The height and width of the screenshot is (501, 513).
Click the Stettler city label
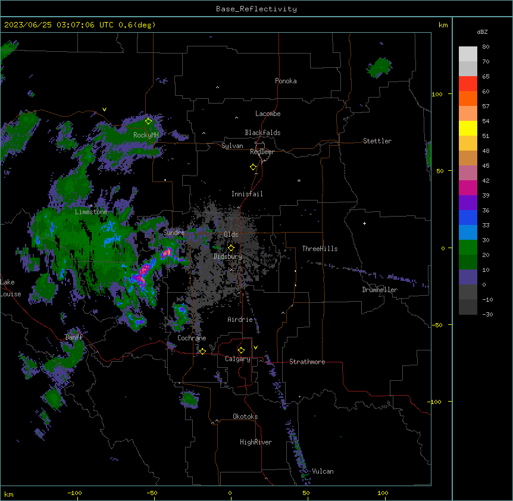click(x=377, y=141)
